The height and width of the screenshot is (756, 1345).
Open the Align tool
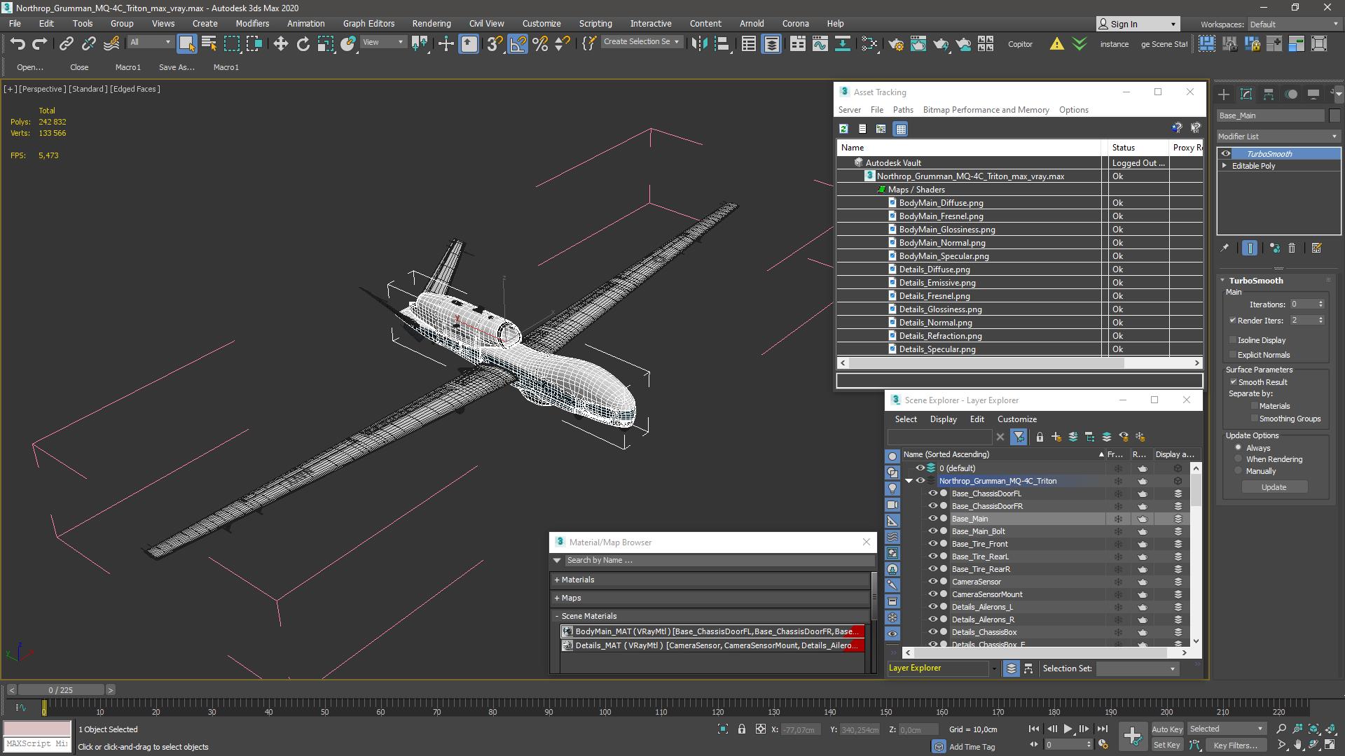722,44
